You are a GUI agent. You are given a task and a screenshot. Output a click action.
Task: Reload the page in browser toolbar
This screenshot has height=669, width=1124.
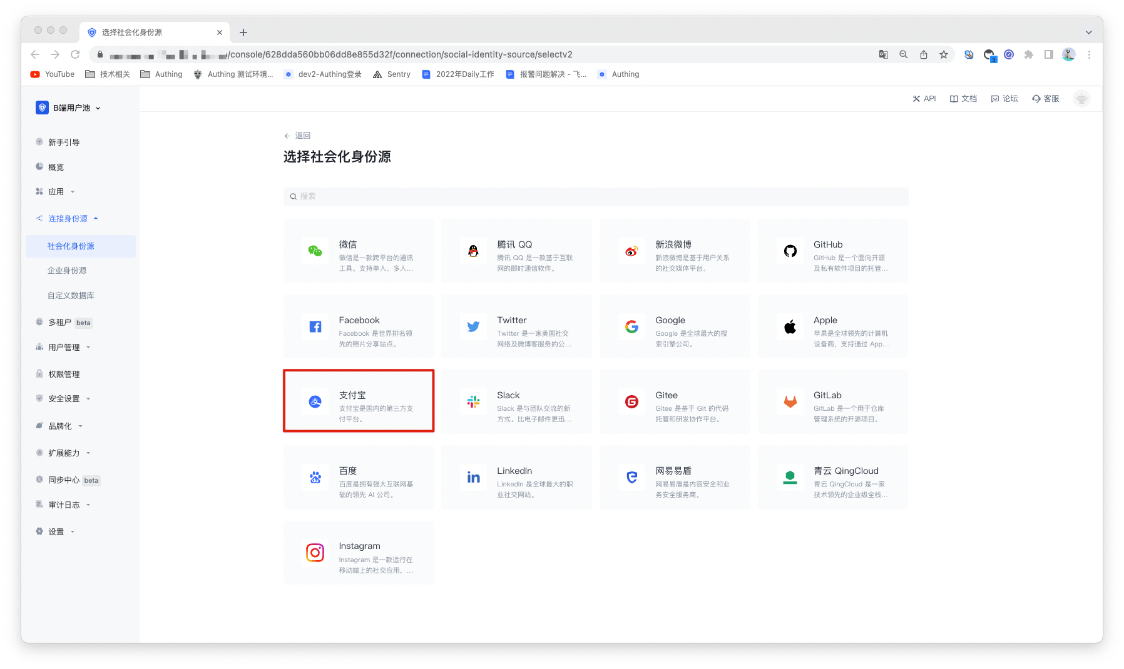tap(75, 55)
